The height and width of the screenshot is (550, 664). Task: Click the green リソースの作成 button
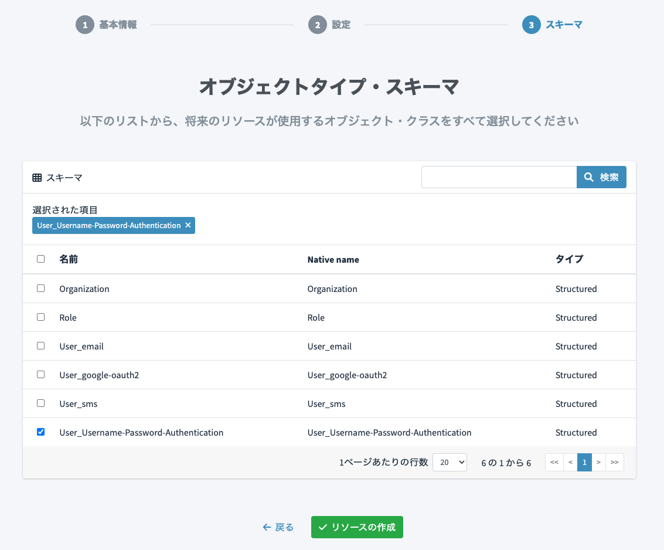[357, 527]
